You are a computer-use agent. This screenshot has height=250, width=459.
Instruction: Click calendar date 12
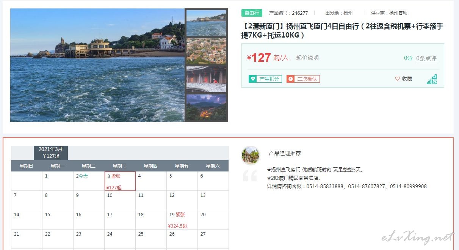(x=182, y=201)
